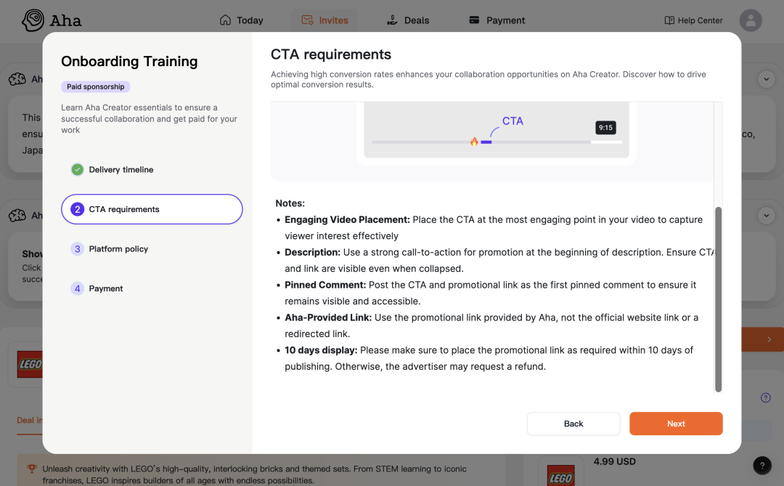Screen dimensions: 784x486
Task: Click the Back button
Action: [573, 424]
